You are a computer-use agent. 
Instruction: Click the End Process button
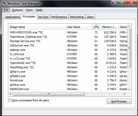(x=119, y=101)
